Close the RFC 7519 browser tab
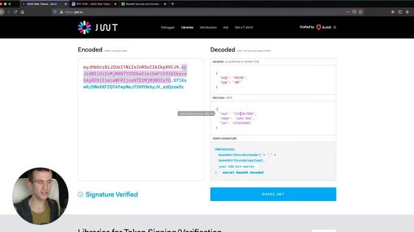Viewport: 414px width, 232px height. pyautogui.click(x=115, y=4)
